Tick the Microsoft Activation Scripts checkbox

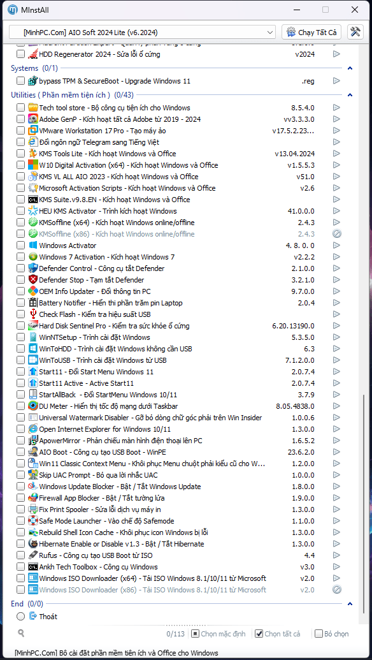pos(20,188)
